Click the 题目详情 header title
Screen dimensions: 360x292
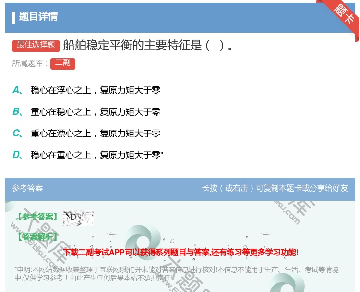(x=38, y=17)
